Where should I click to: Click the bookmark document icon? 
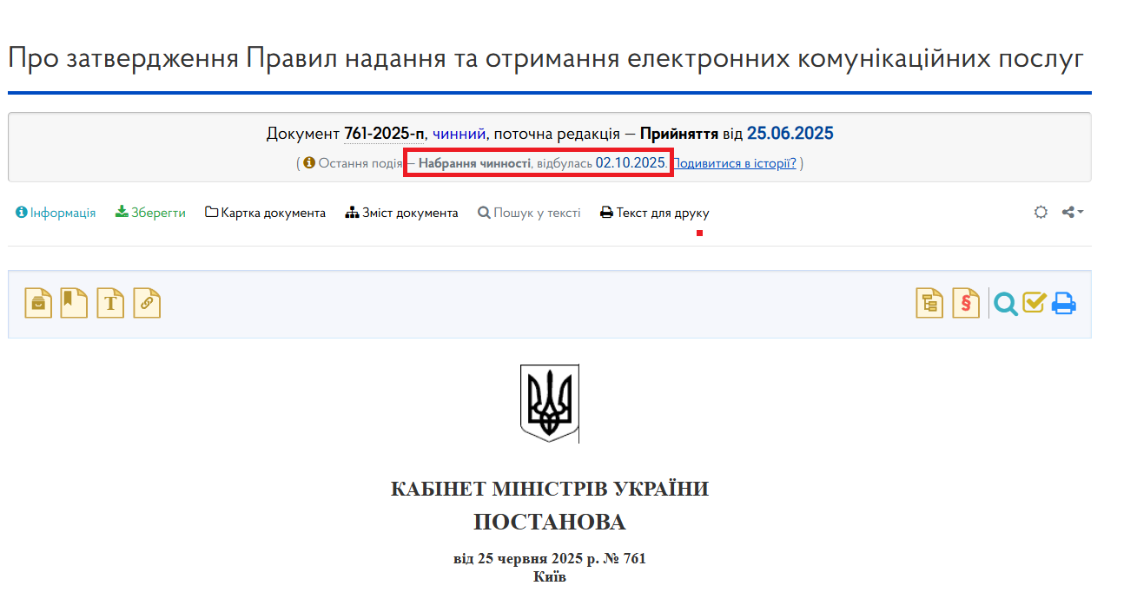coord(74,302)
